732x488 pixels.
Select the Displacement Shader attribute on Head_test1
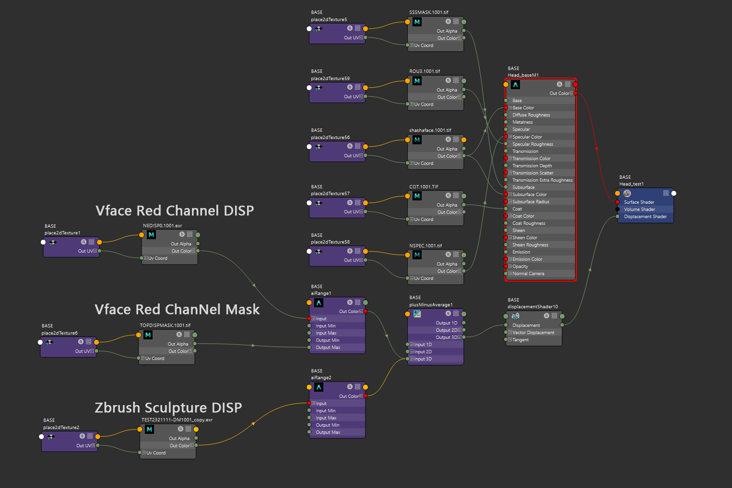[x=645, y=217]
